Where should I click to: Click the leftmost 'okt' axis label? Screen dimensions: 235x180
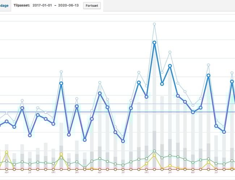tap(54, 172)
